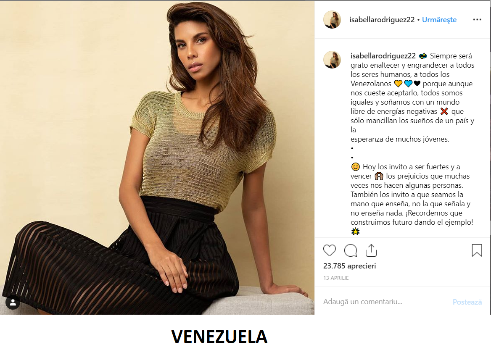Screen dimensions: 491x363
Task: Open header profile picture of isabellarodriguez22
Action: pyautogui.click(x=332, y=20)
